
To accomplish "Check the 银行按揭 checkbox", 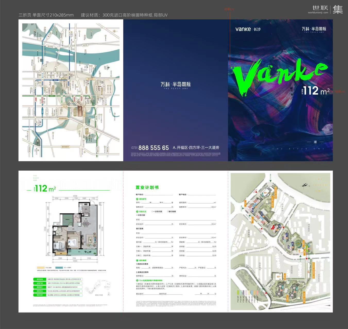I will [x=168, y=212].
